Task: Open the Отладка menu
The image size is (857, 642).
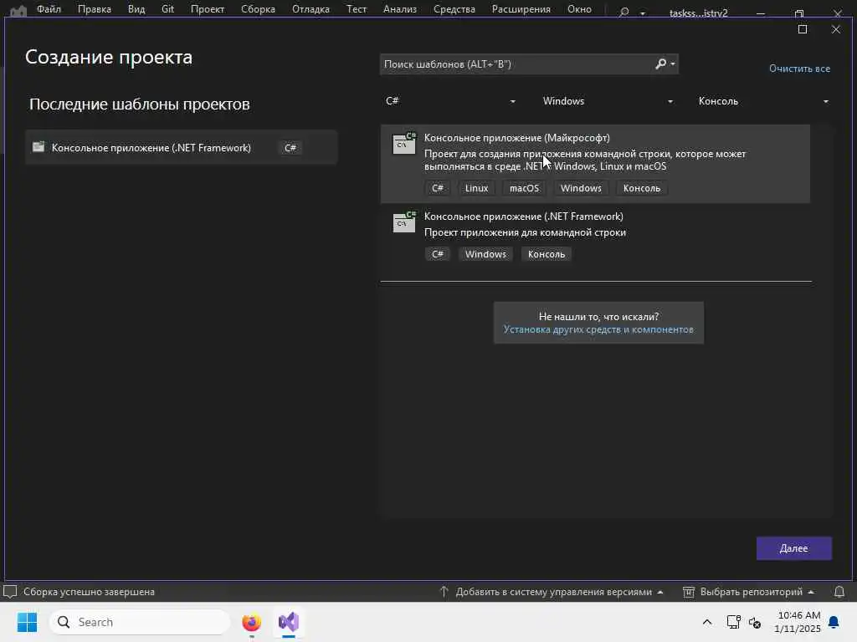Action: point(310,9)
